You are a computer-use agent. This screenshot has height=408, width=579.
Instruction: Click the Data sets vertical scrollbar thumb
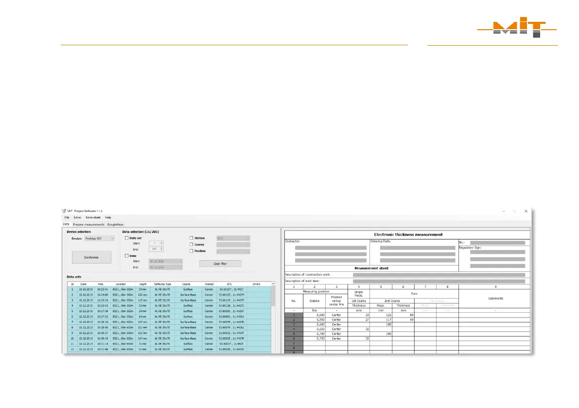pos(273,296)
